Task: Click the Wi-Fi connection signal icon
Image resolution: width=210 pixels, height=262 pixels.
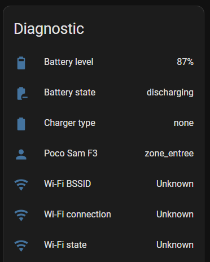Action: [x=21, y=215]
